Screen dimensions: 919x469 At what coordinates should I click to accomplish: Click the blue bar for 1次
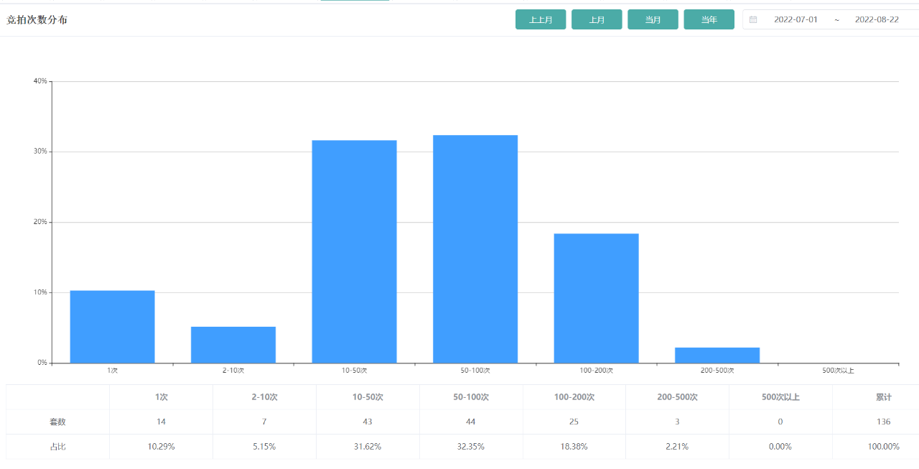(x=112, y=327)
